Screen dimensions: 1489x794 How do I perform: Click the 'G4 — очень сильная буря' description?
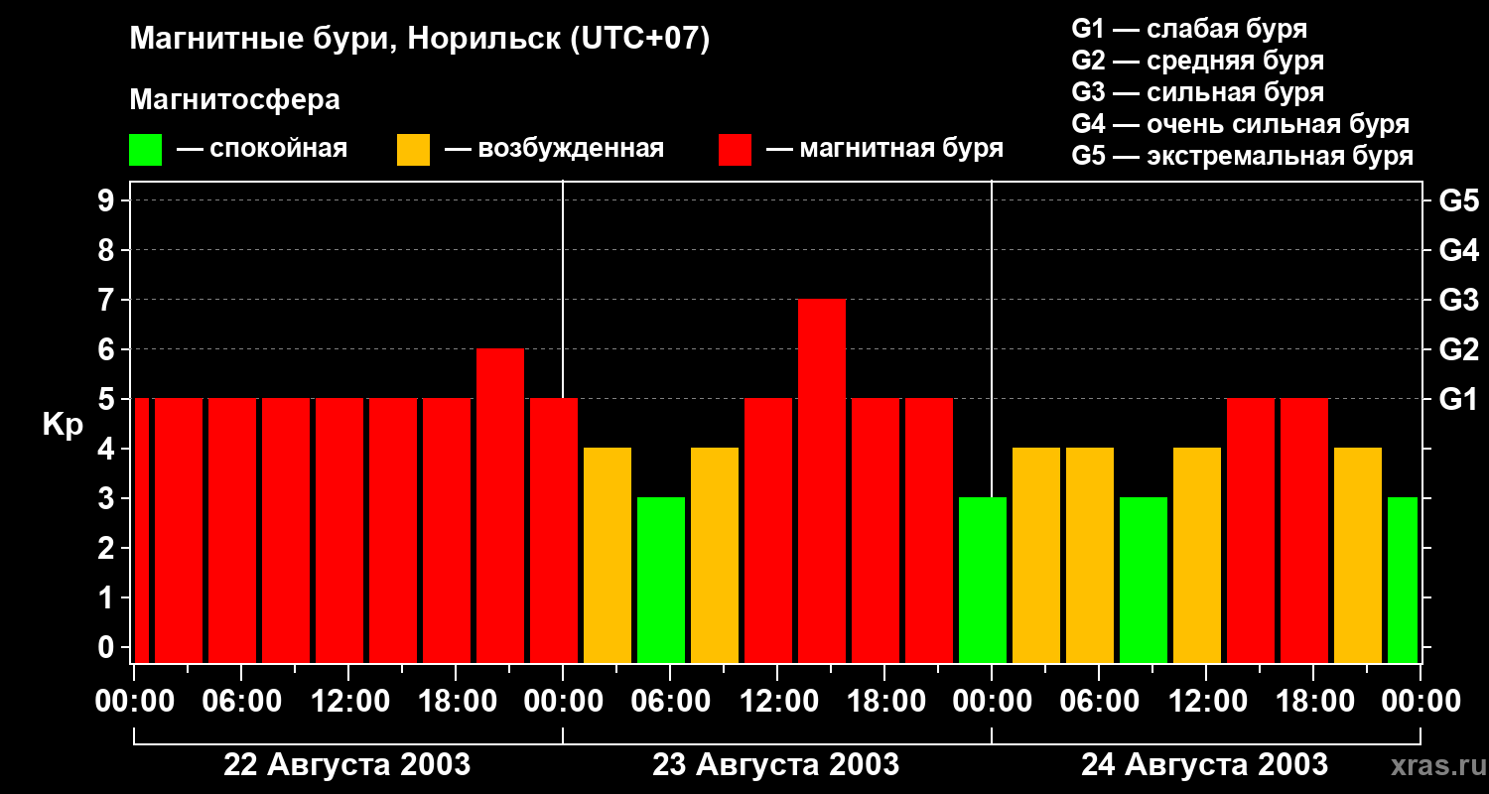click(1240, 124)
